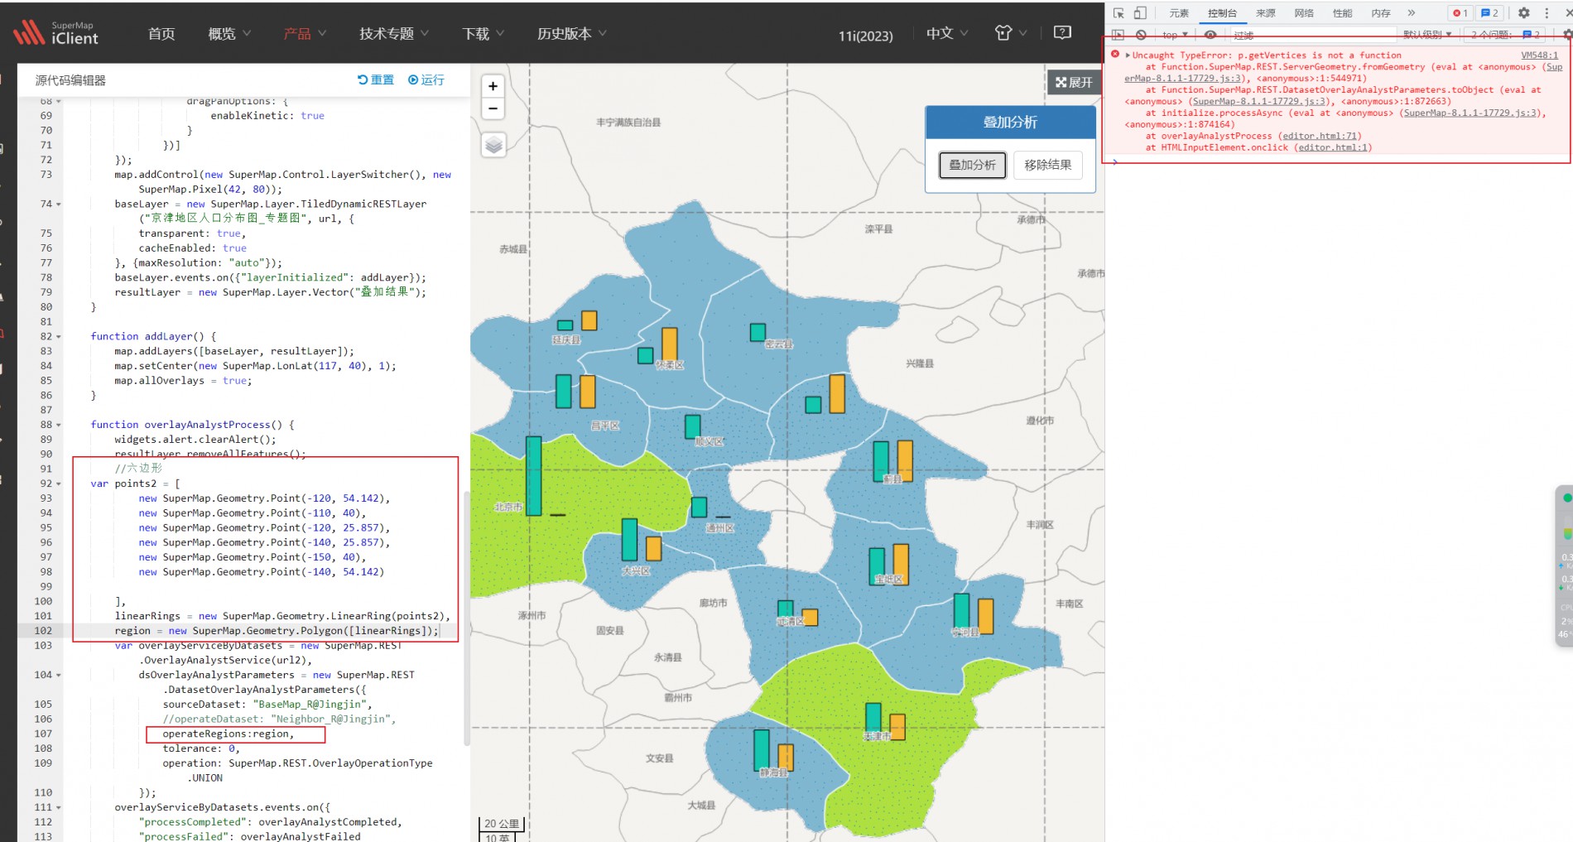Expand the 历史版本 menu

pyautogui.click(x=572, y=34)
